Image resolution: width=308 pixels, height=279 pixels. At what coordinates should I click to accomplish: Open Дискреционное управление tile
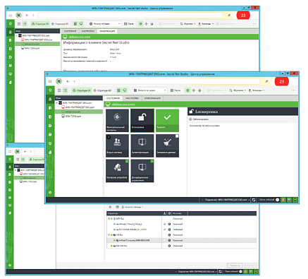coord(142,171)
